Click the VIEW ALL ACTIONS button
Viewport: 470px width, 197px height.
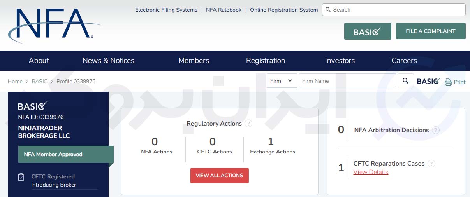click(220, 176)
